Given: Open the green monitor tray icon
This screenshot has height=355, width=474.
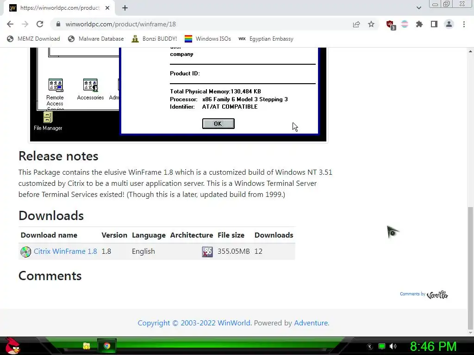Looking at the screenshot, I should tap(382, 346).
